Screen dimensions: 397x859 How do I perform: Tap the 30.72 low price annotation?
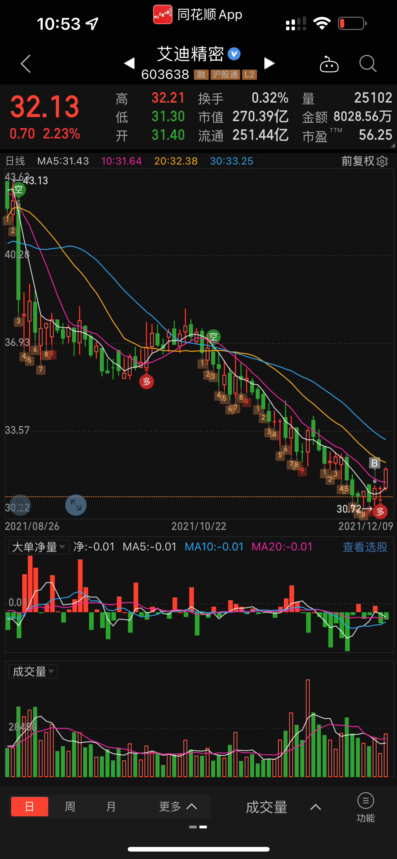pos(349,509)
